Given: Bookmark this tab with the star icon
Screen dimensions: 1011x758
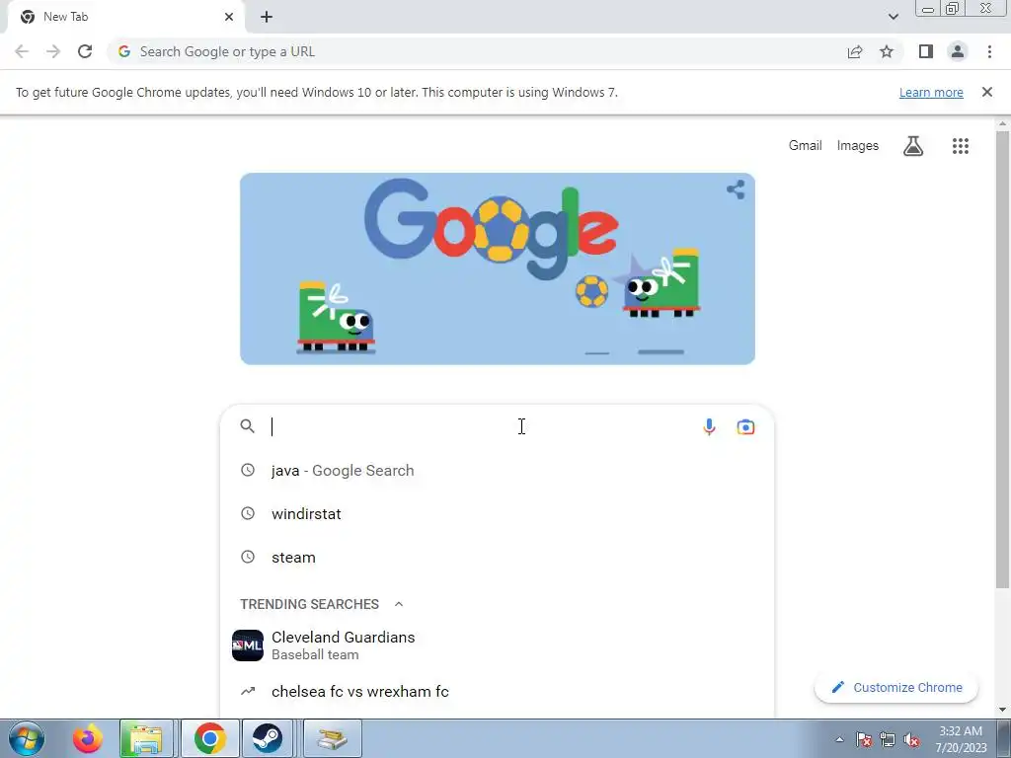Looking at the screenshot, I should [x=887, y=51].
